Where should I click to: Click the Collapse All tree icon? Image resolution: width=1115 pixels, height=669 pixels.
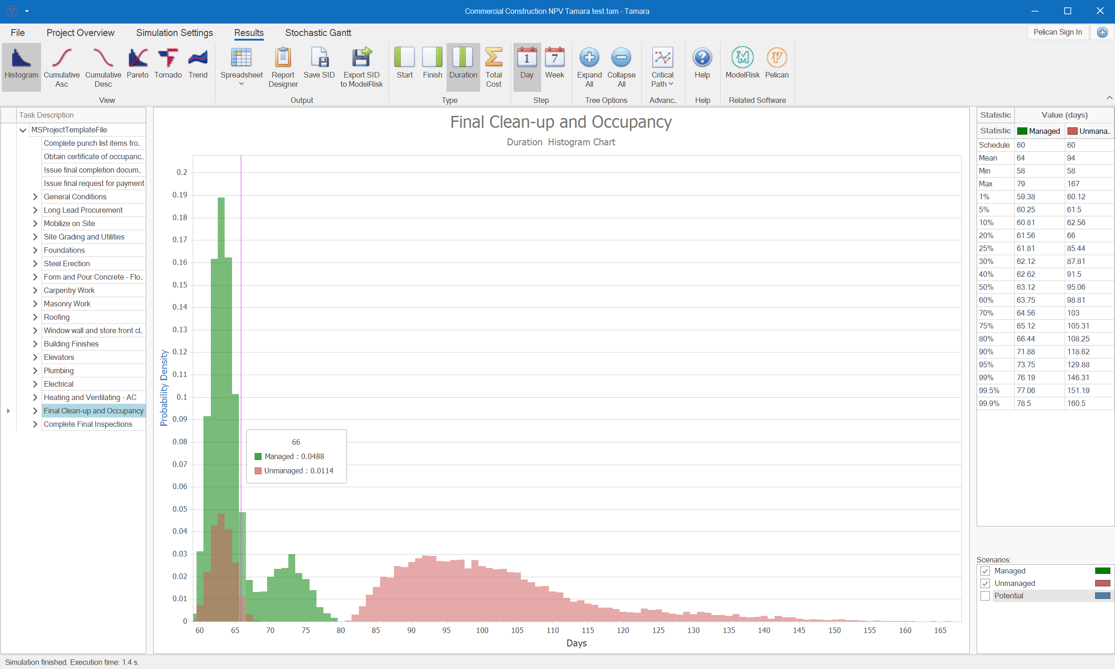coord(621,67)
